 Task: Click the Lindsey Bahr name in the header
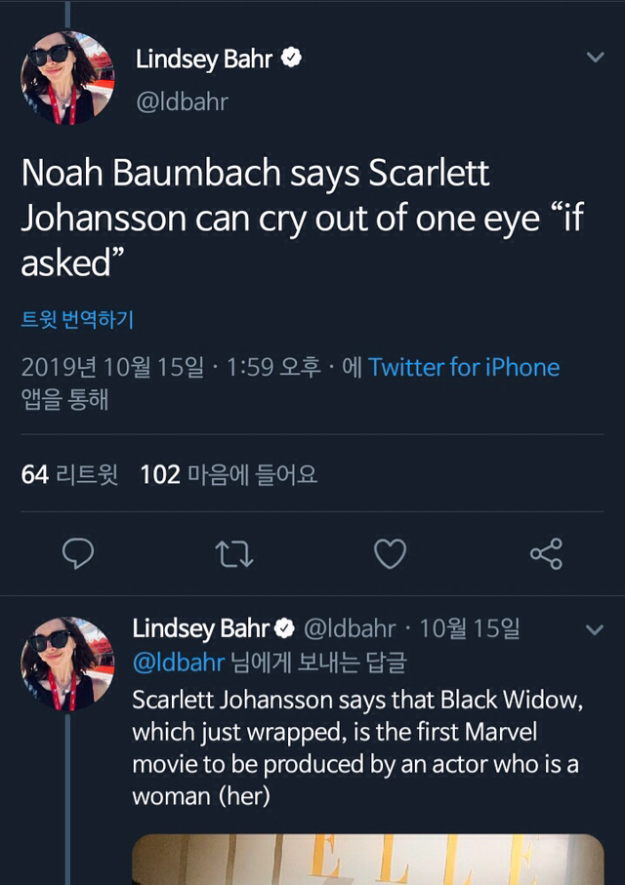coord(203,59)
